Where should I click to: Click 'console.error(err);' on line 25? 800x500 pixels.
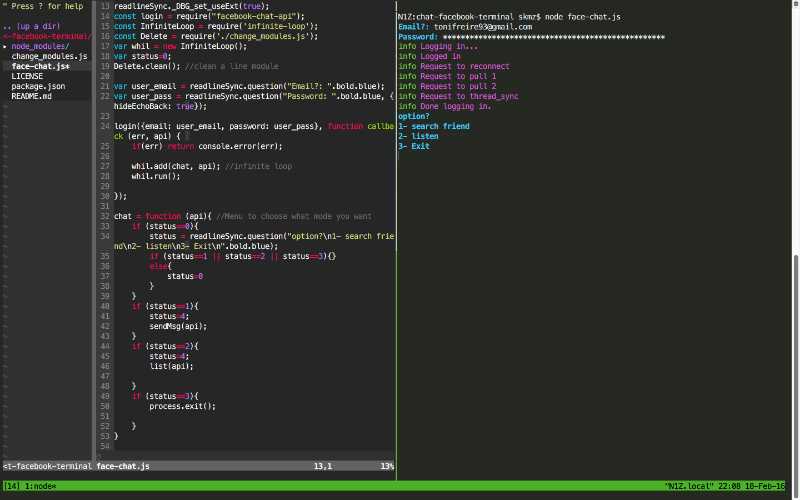(x=241, y=146)
